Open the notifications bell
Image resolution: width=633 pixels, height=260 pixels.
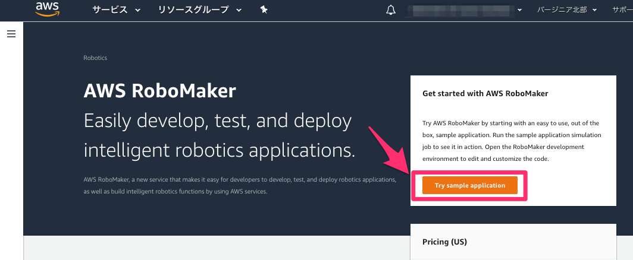coord(390,10)
